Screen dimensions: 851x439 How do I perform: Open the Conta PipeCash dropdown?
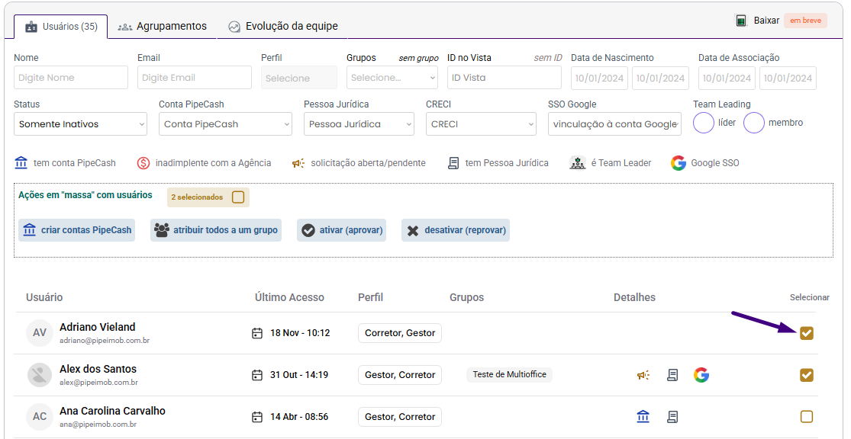click(x=225, y=124)
